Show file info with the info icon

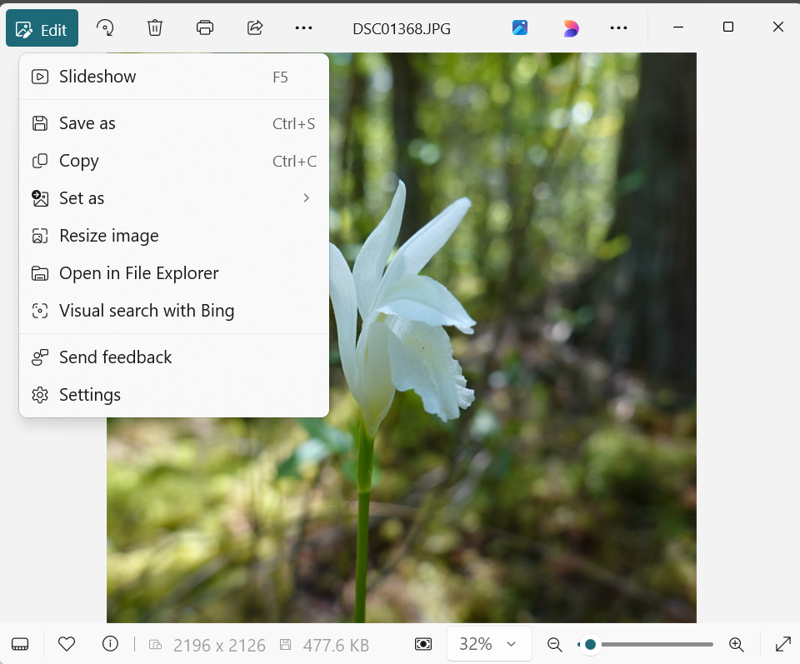coord(110,644)
